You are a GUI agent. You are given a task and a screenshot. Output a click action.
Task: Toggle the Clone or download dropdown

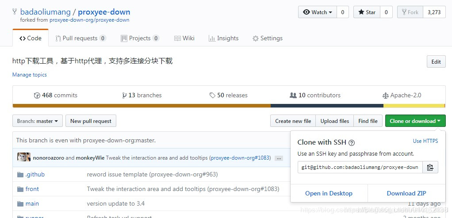coord(415,121)
